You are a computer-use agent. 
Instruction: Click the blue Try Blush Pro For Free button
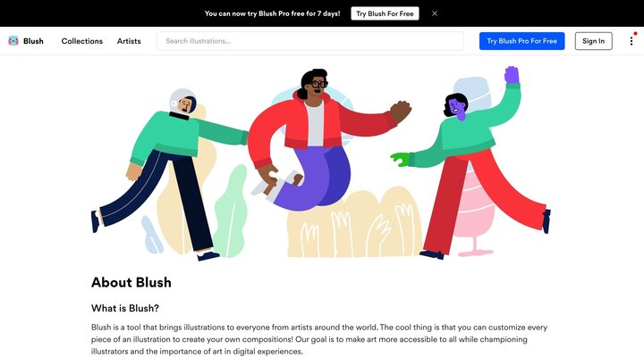tap(521, 41)
